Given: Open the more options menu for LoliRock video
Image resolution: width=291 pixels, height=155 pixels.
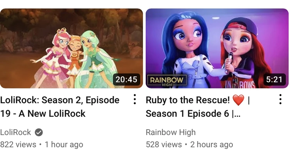Looking at the screenshot, I should click(x=135, y=99).
